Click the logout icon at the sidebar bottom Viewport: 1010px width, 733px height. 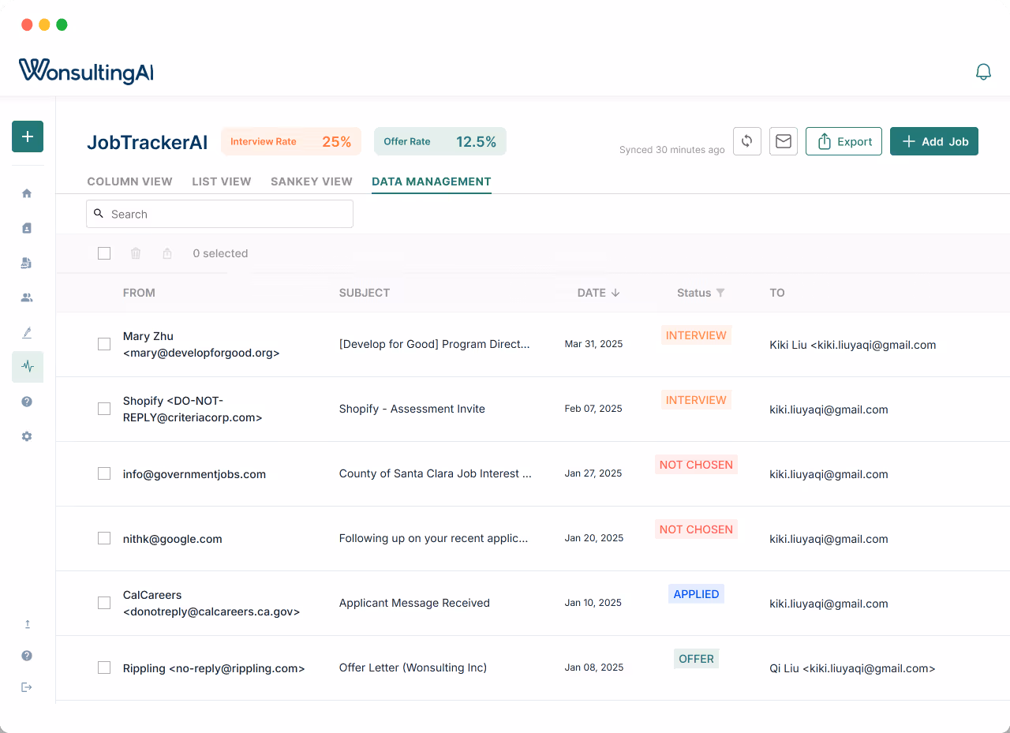27,686
